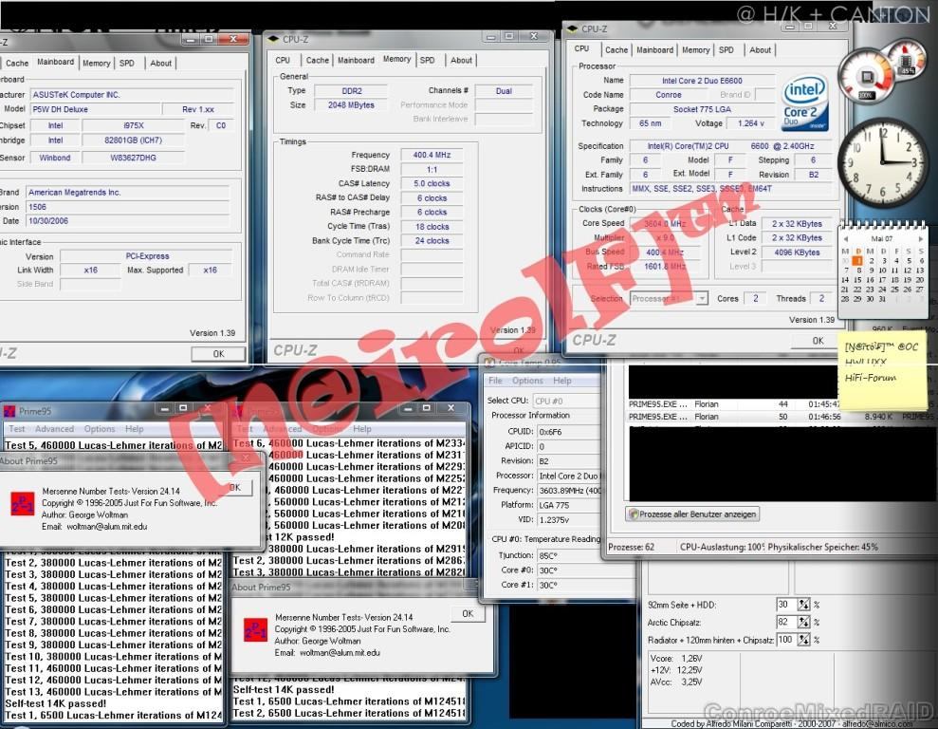Screen dimensions: 938x729
Task: Click the 92mm Seite + HDD percent field
Action: point(786,605)
